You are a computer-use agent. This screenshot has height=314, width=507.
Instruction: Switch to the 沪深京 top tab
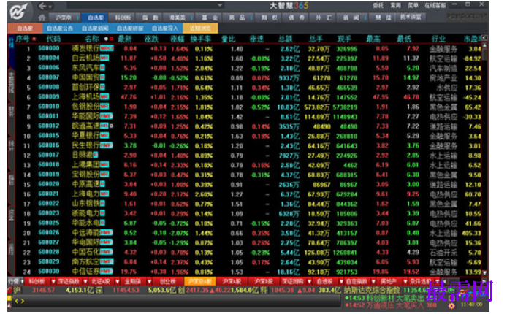[64, 18]
